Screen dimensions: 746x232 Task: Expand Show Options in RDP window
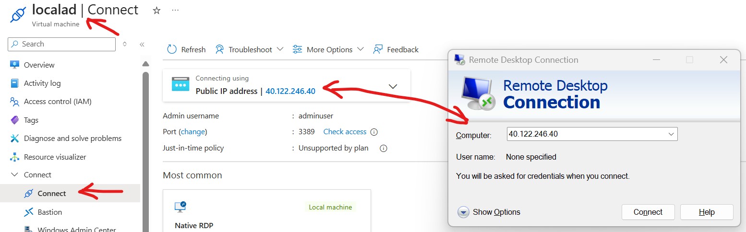(489, 212)
